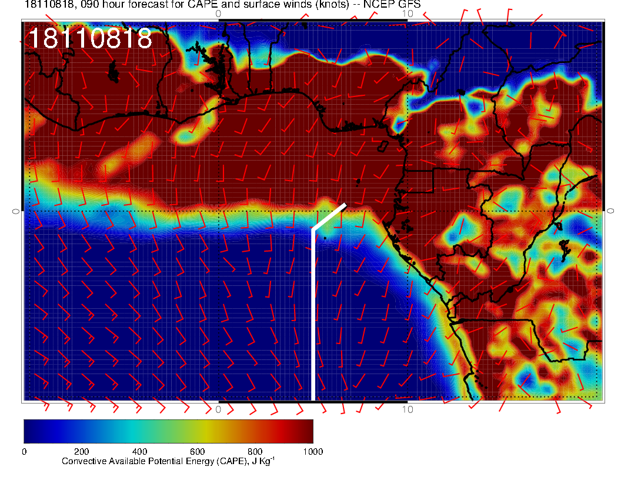Click the top longitude label 10
The height and width of the screenshot is (480, 621).
[408, 13]
